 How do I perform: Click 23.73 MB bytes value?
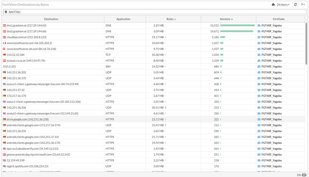[158, 119]
